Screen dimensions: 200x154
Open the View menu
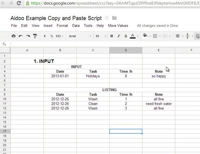pos(36,25)
